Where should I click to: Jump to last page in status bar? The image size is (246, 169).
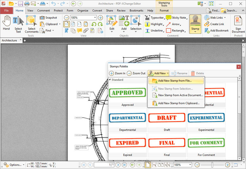point(124,165)
